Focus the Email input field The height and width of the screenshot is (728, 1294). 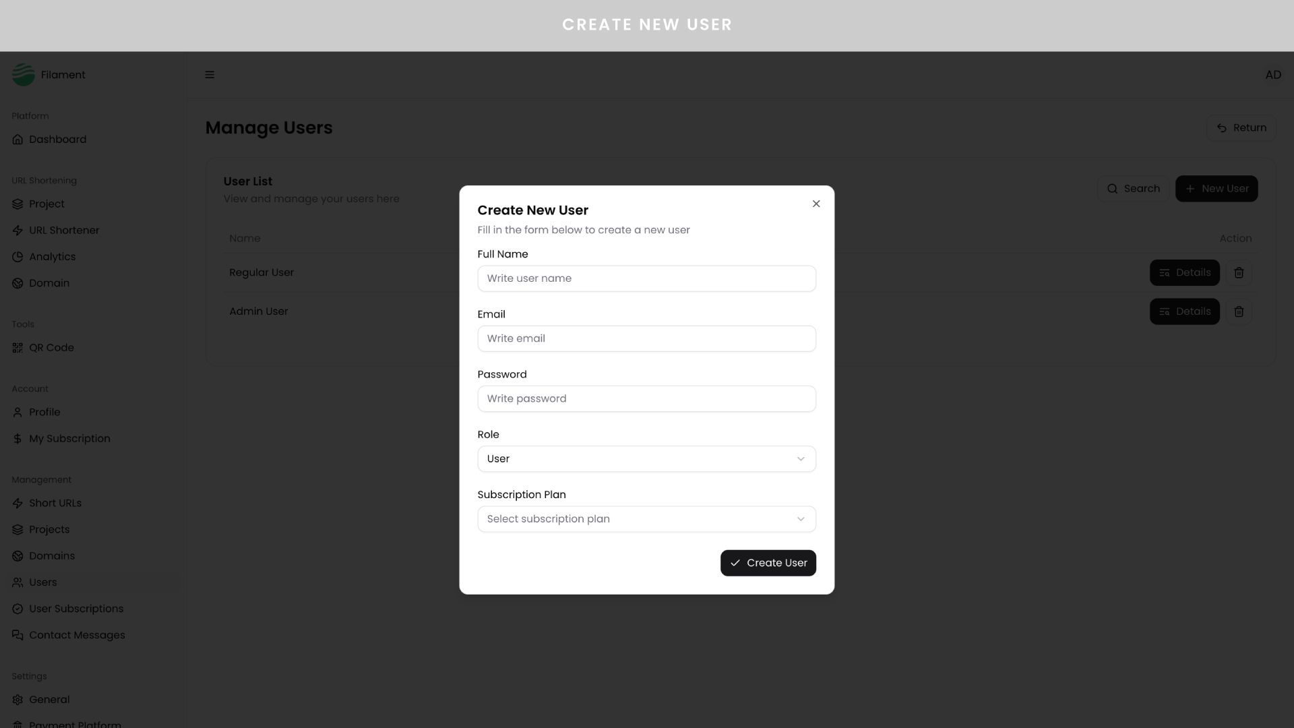(x=646, y=338)
